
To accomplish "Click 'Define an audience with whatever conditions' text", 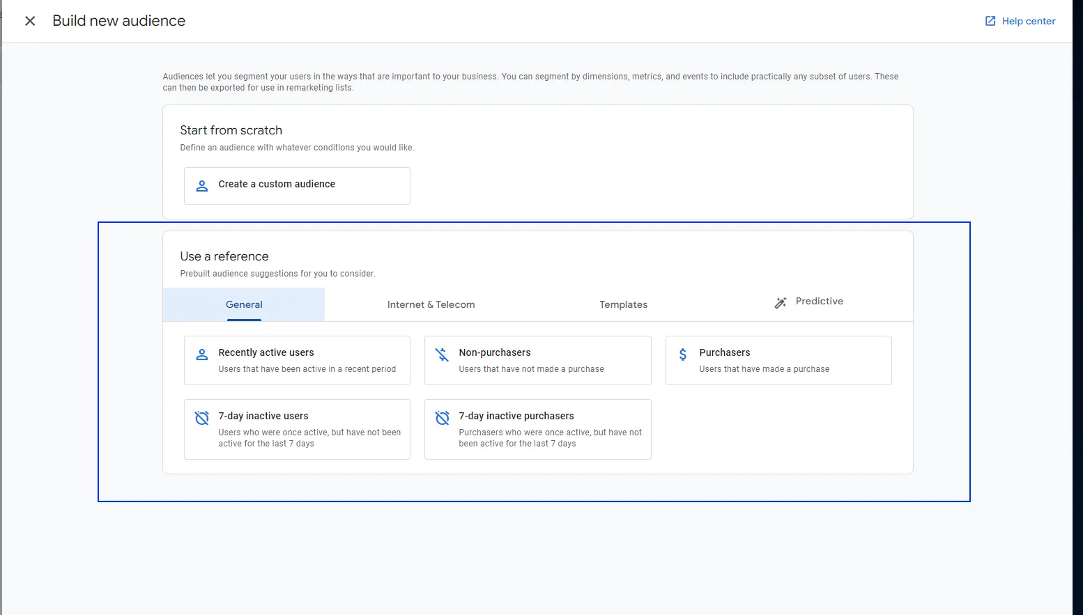I will point(297,148).
